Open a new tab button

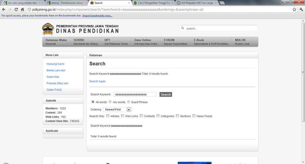tap(222, 3)
